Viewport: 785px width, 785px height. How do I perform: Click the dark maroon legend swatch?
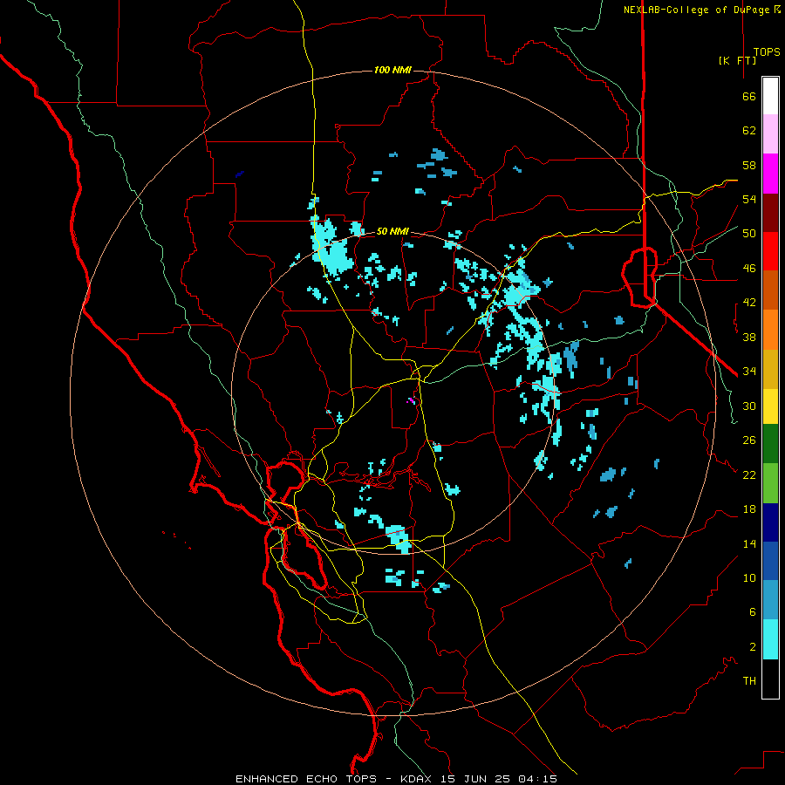tap(770, 213)
